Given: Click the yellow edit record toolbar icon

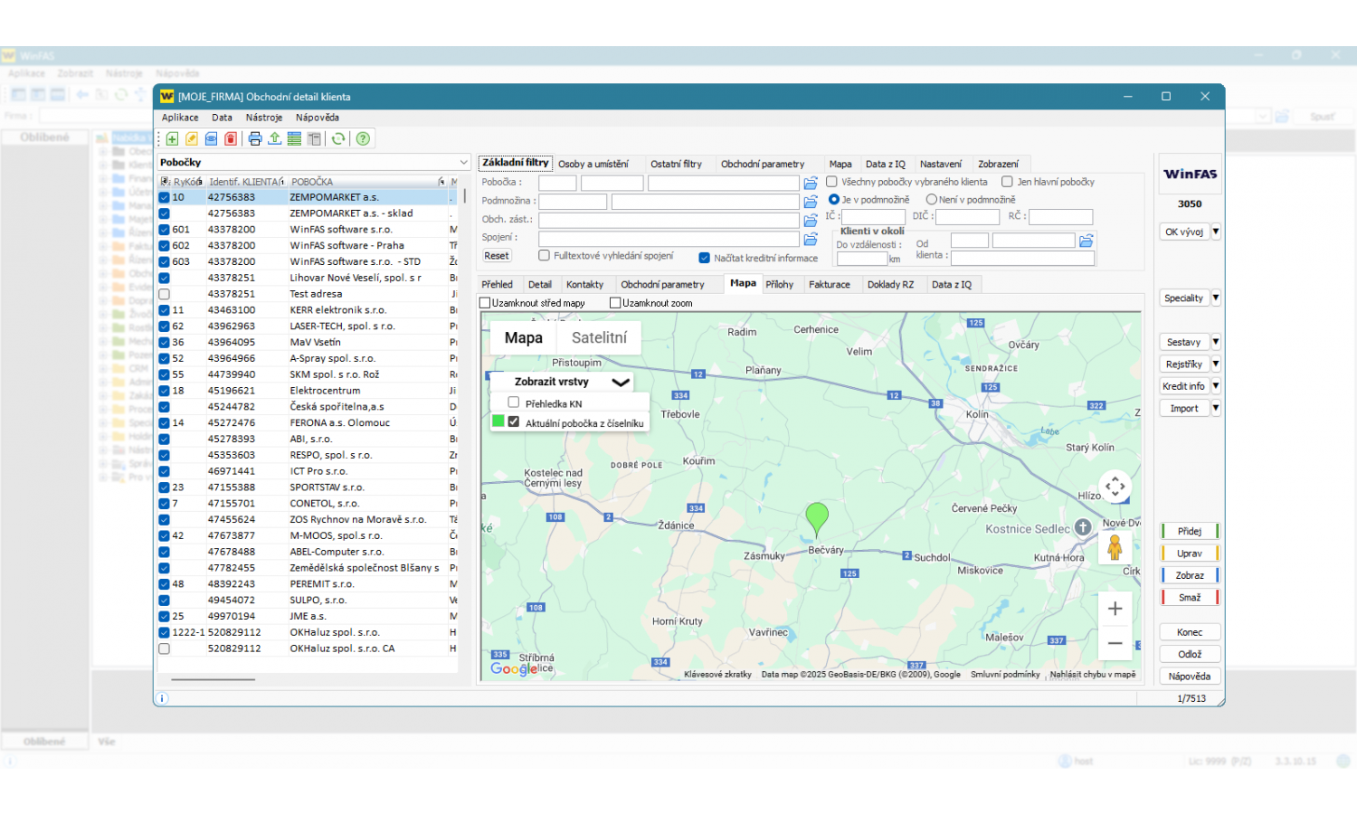Looking at the screenshot, I should coord(192,138).
